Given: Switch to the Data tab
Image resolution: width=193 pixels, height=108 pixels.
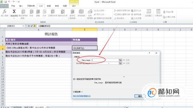Looking at the screenshot, I should tap(49, 6).
